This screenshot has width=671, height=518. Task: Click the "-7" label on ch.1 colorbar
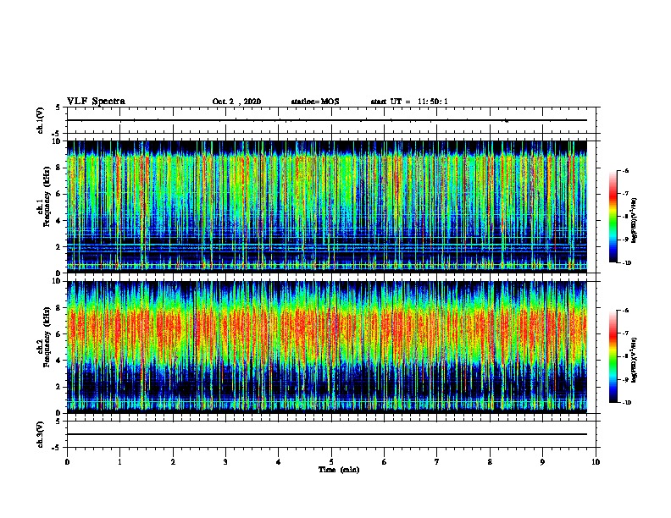pyautogui.click(x=625, y=194)
